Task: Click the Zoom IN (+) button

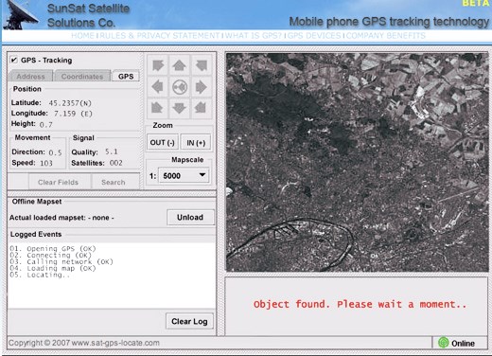Action: click(196, 142)
